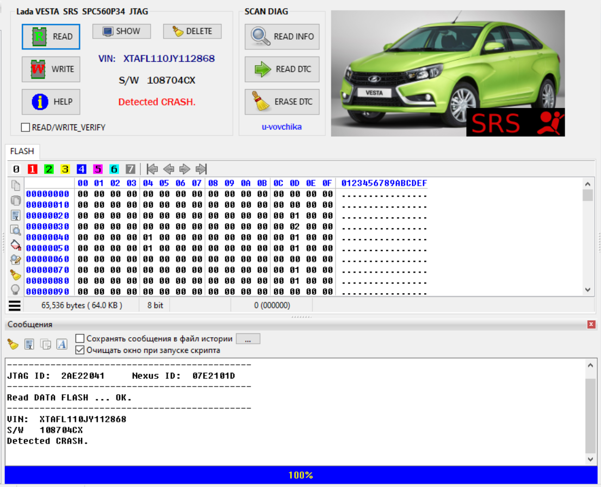Click the 0D column header in hex view
The height and width of the screenshot is (487, 601).
tap(295, 184)
